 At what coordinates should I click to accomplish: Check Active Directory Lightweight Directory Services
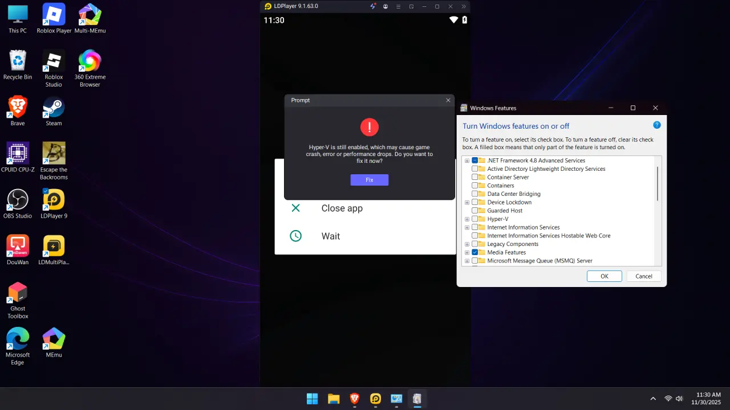point(475,169)
